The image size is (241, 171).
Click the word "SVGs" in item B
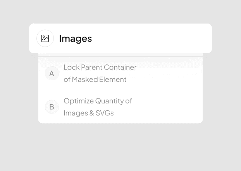click(x=105, y=113)
